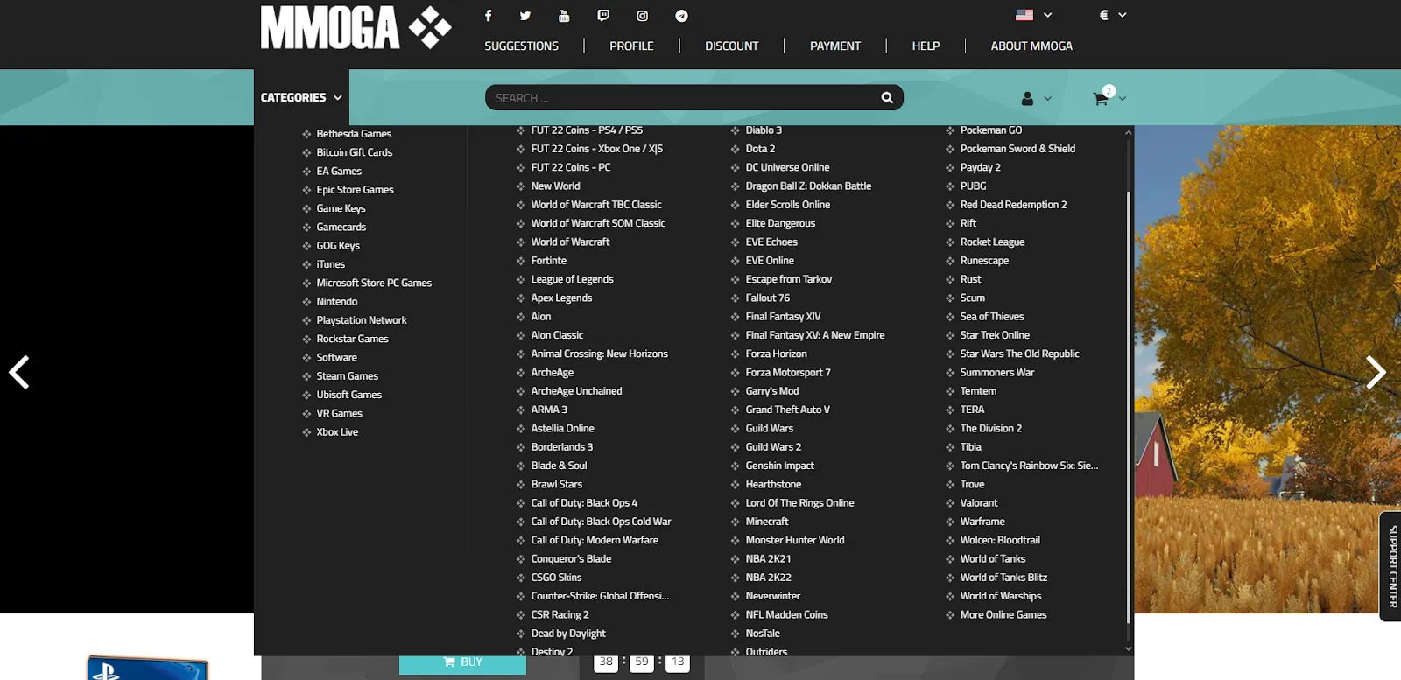The width and height of the screenshot is (1401, 680).
Task: Go to next slide arrow
Action: pyautogui.click(x=1376, y=372)
